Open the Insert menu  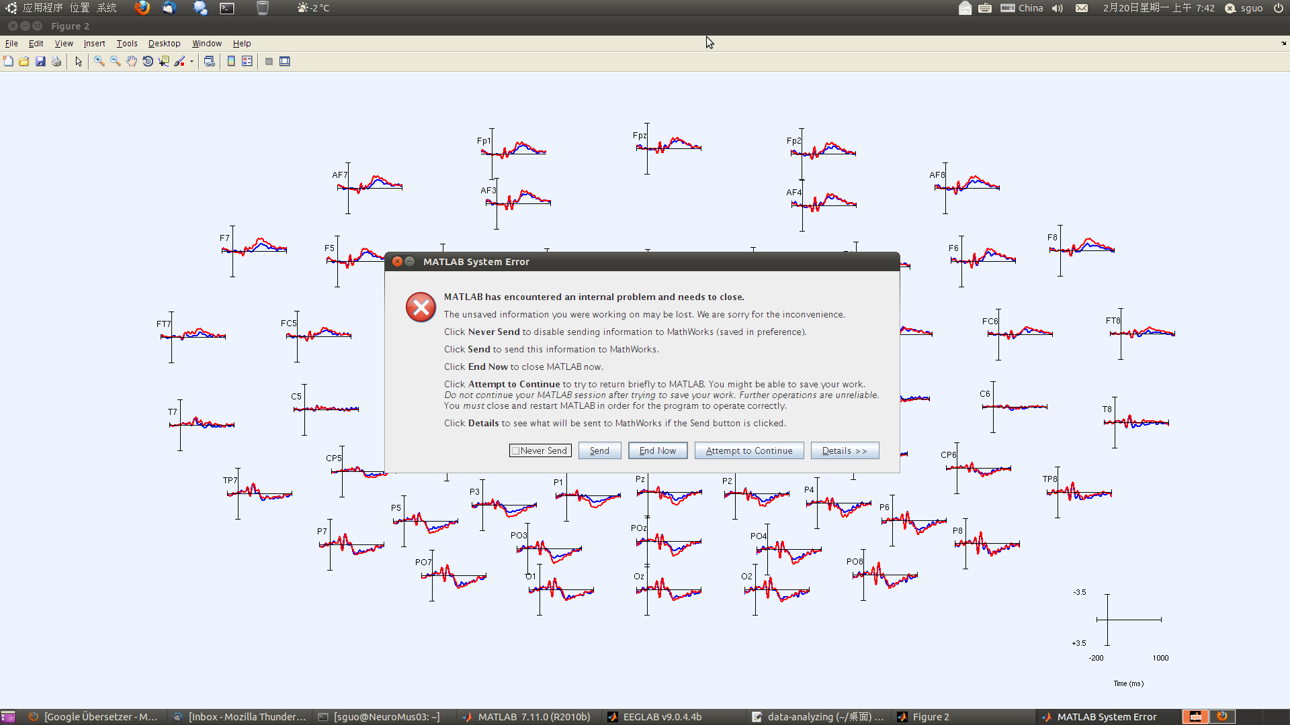pyautogui.click(x=94, y=43)
